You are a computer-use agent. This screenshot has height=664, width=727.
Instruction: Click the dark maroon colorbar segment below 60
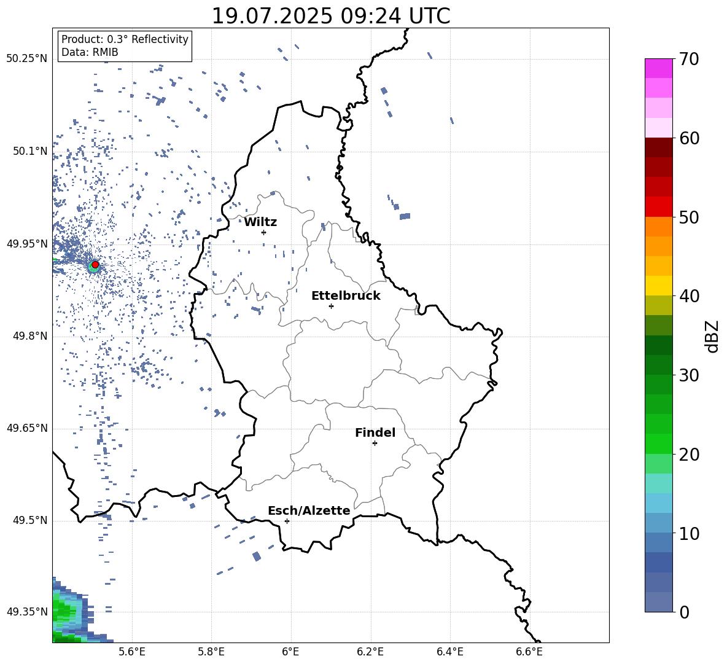pos(658,147)
